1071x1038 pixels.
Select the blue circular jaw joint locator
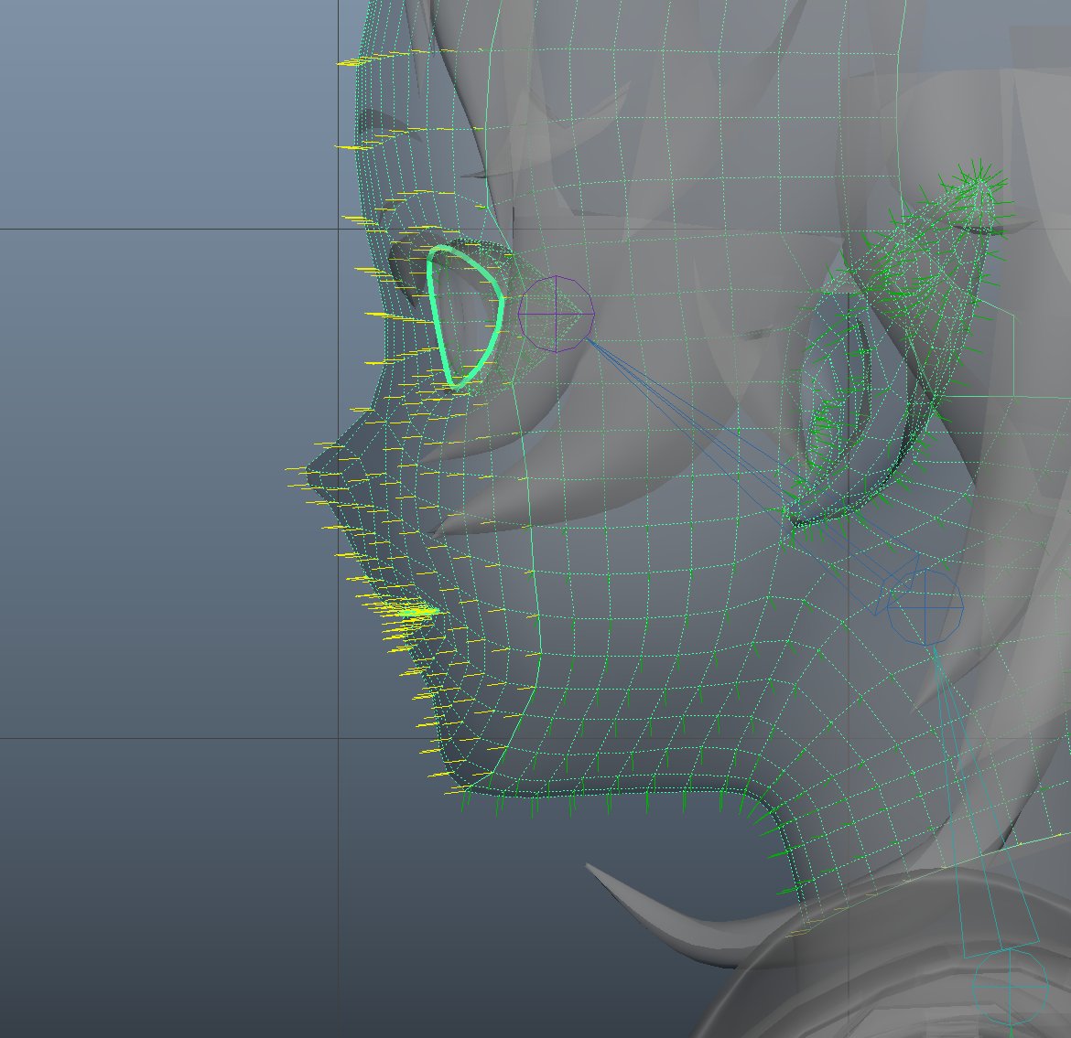pos(925,606)
